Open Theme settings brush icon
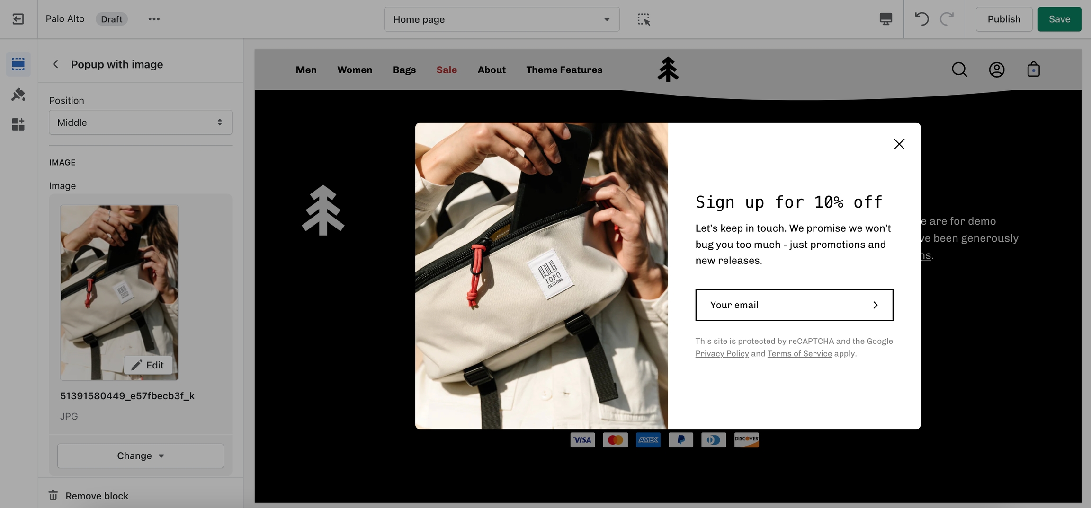The height and width of the screenshot is (508, 1091). (x=18, y=94)
